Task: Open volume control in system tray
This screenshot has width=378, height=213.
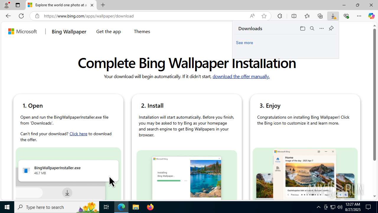Action: pyautogui.click(x=340, y=207)
